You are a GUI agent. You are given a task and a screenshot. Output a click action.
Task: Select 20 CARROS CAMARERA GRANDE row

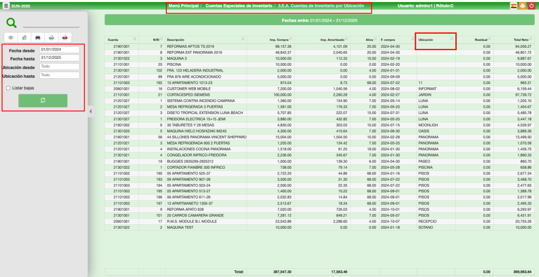(320, 216)
